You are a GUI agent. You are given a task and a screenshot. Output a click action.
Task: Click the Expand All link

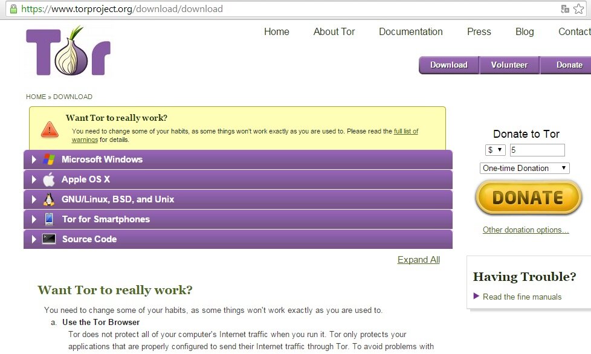[418, 260]
